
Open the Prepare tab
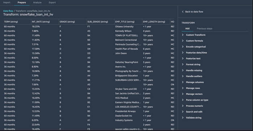(x=22, y=3)
